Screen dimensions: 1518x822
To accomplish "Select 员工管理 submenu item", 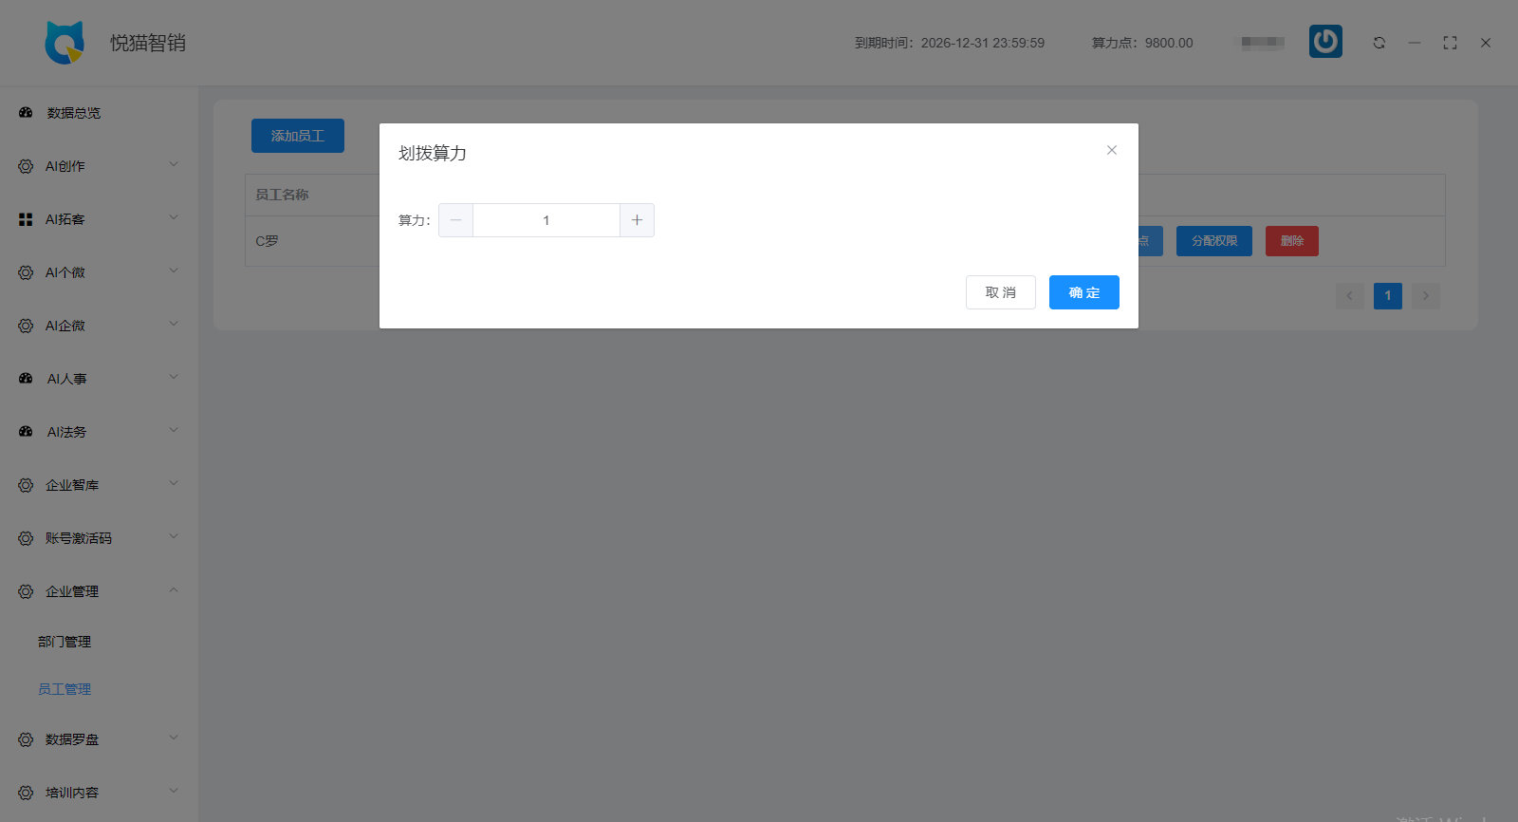I will (x=65, y=689).
